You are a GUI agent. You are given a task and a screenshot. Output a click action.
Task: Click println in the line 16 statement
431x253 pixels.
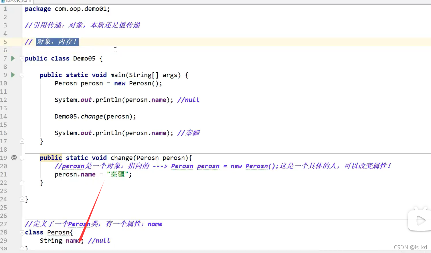pyautogui.click(x=108, y=133)
